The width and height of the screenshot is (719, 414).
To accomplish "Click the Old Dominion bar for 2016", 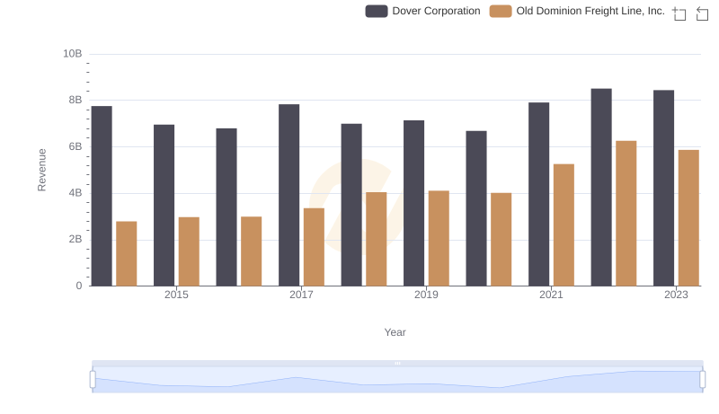I will click(x=252, y=251).
